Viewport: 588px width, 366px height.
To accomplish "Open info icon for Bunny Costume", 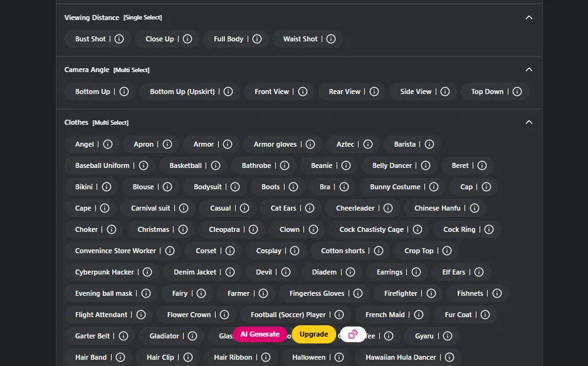I will (x=434, y=187).
